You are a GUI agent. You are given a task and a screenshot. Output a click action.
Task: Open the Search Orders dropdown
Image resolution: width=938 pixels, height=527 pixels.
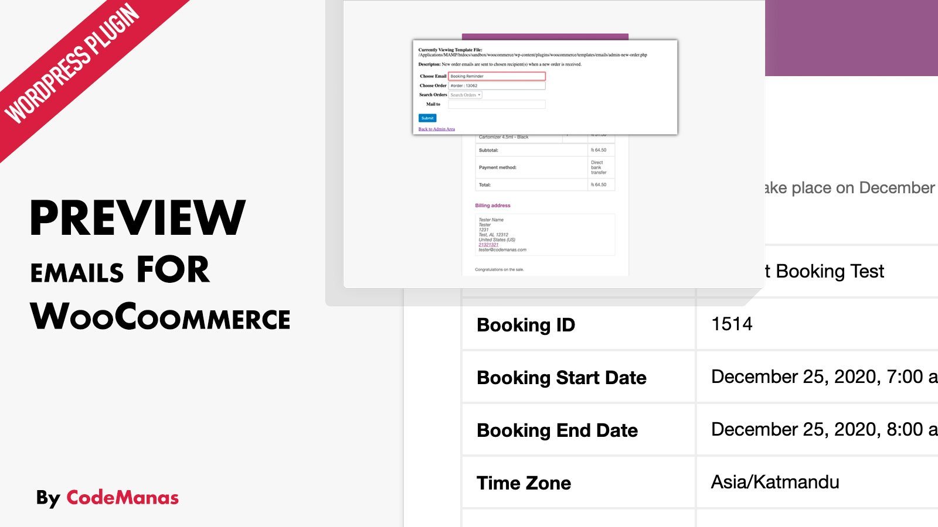(465, 95)
